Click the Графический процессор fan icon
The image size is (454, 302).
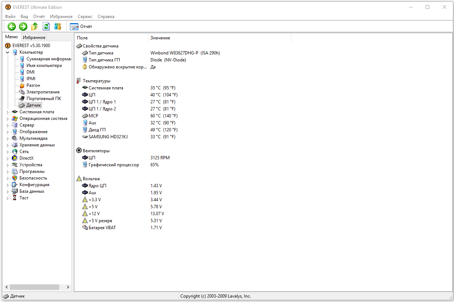point(85,165)
